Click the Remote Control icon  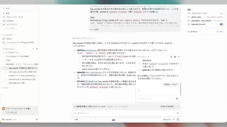click(189, 24)
